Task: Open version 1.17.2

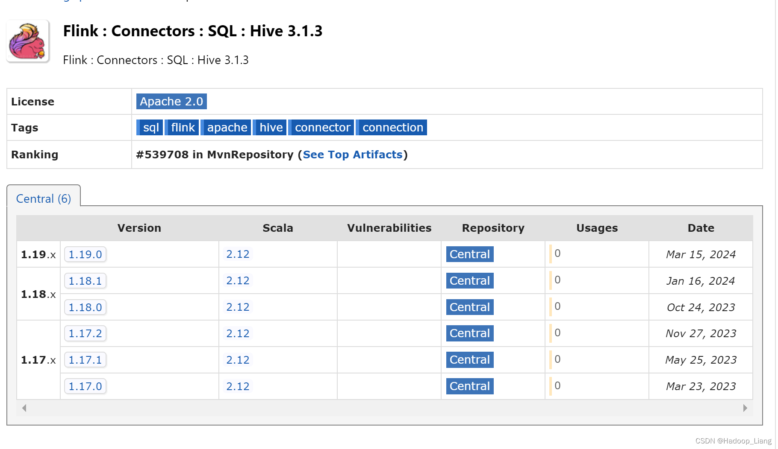Action: point(85,333)
